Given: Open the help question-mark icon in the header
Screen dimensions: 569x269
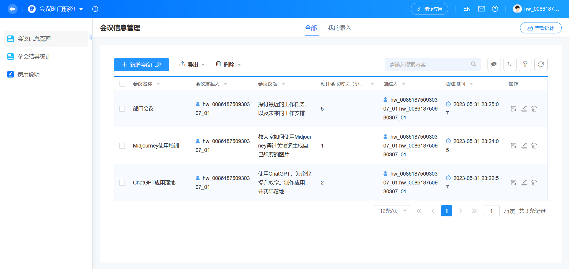Looking at the screenshot, I should pos(495,9).
